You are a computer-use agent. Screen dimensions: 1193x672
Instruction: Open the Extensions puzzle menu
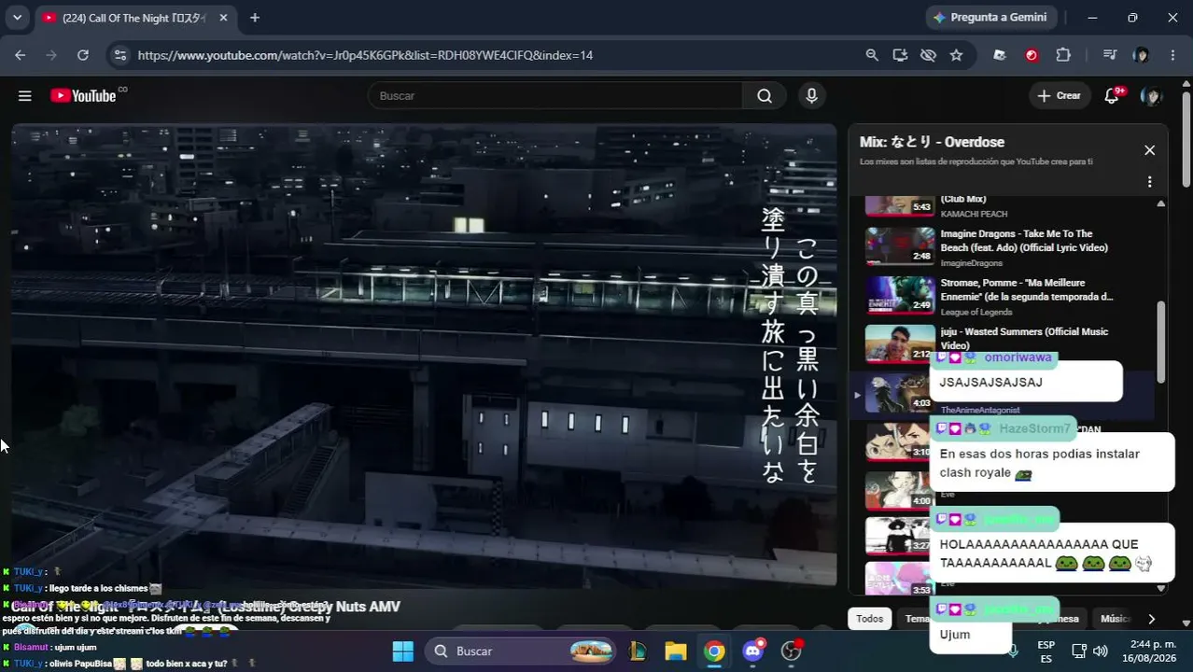(1063, 55)
